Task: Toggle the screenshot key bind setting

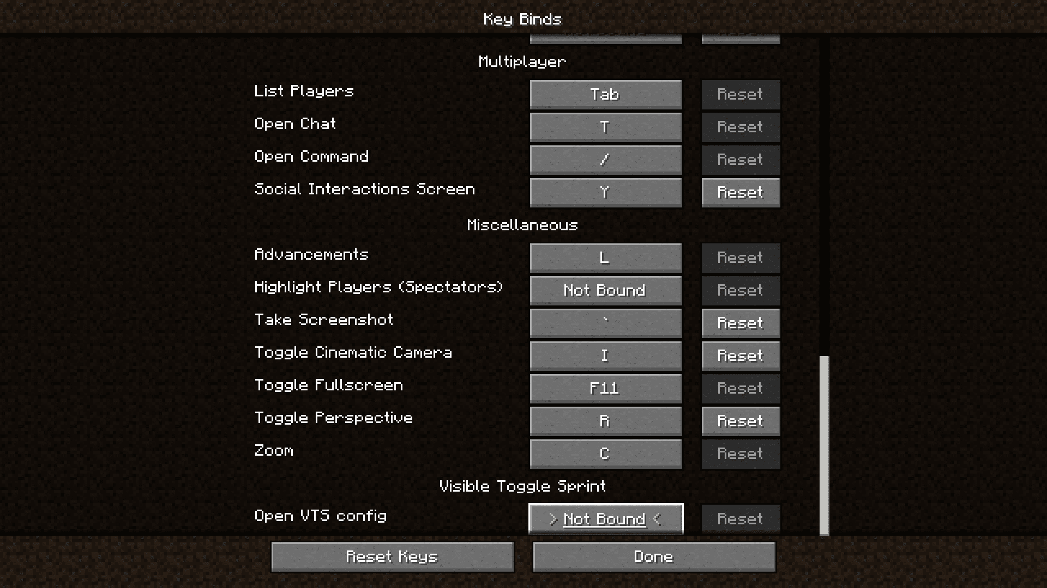Action: 605,322
